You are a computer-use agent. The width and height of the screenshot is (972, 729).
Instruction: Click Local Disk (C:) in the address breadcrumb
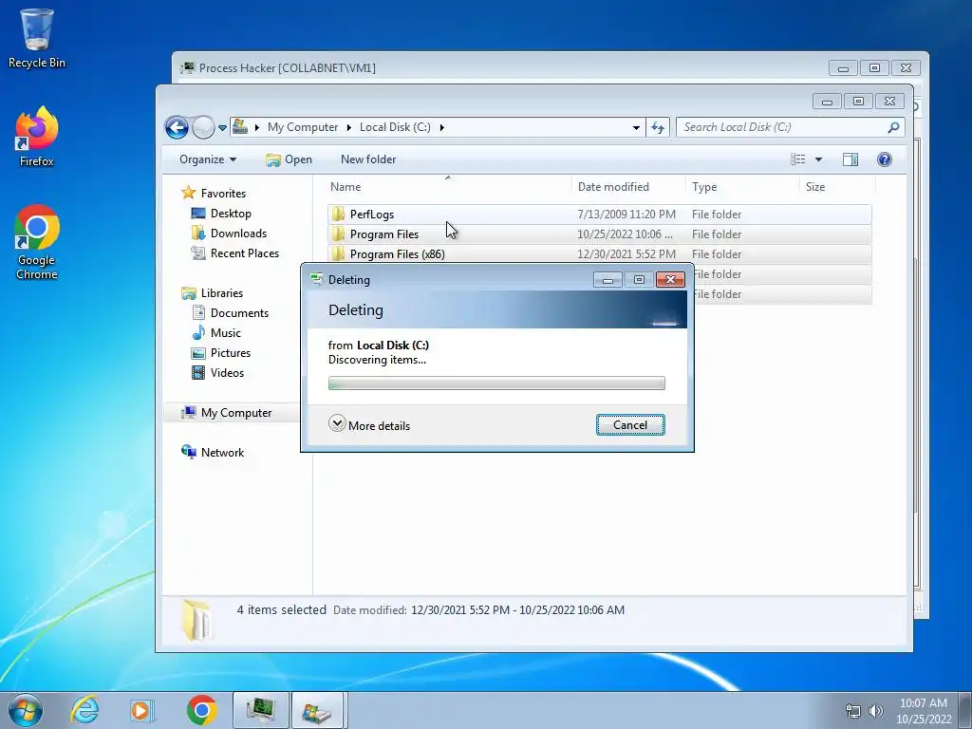click(395, 127)
